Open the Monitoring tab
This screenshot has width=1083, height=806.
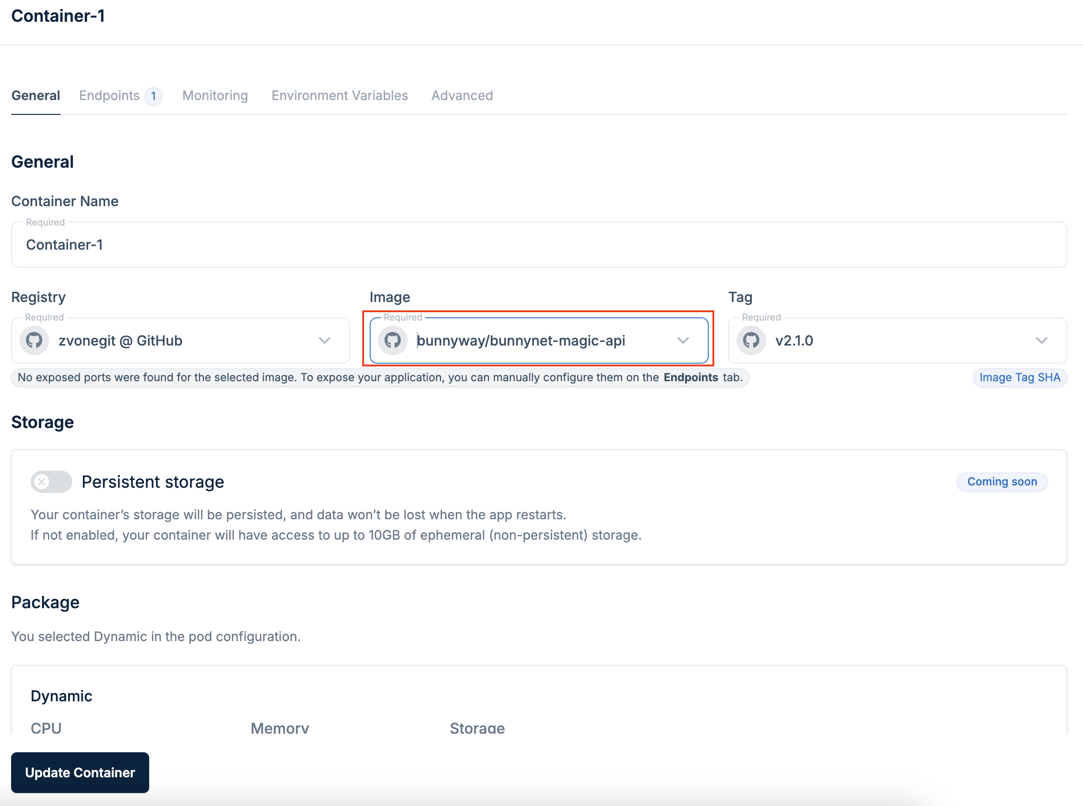coord(215,95)
